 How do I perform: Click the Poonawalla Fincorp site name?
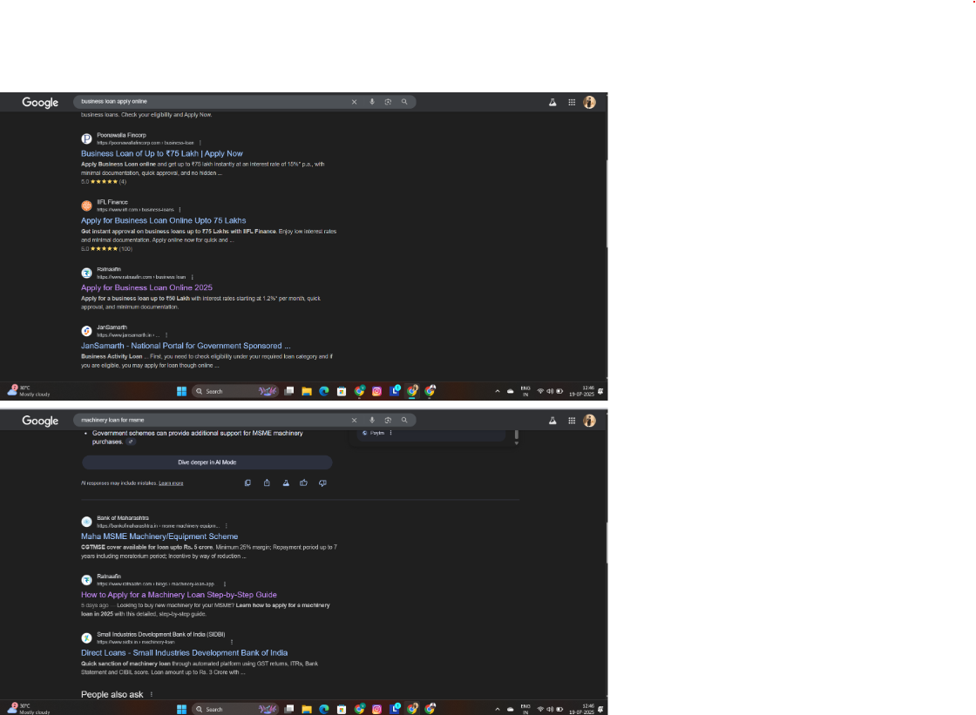pyautogui.click(x=121, y=135)
